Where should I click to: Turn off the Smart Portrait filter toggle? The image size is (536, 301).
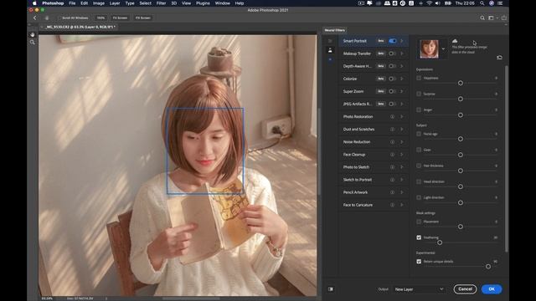click(393, 41)
